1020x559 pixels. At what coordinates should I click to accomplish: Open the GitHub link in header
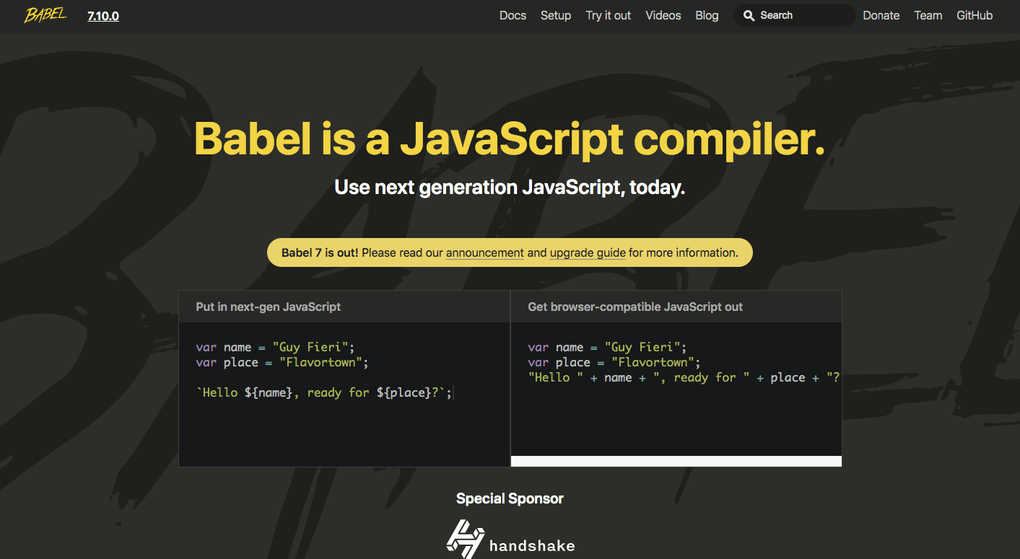(975, 15)
